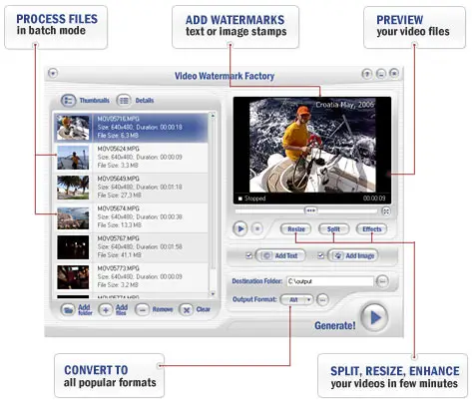This screenshot has height=403, width=472.
Task: Click the help question mark icon
Action: pos(367,74)
